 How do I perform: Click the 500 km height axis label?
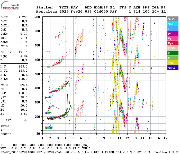click(x=37, y=74)
